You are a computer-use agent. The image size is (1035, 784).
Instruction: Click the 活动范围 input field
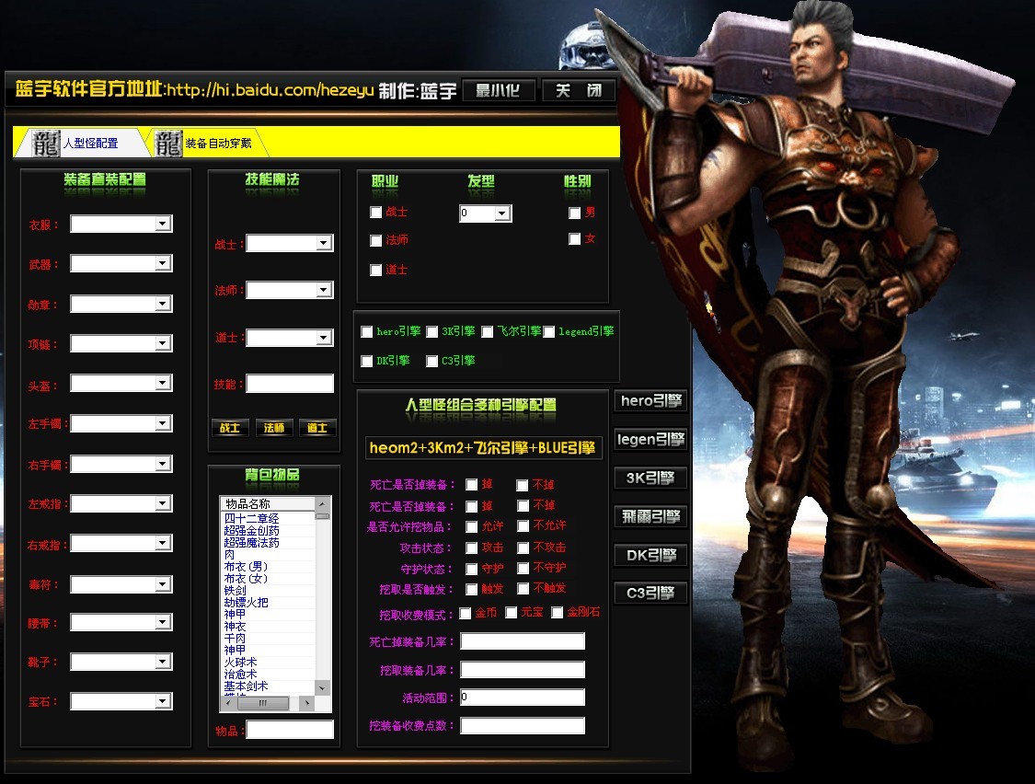522,698
